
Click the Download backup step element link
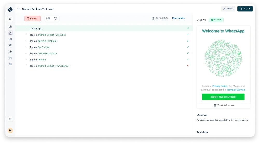(47, 53)
